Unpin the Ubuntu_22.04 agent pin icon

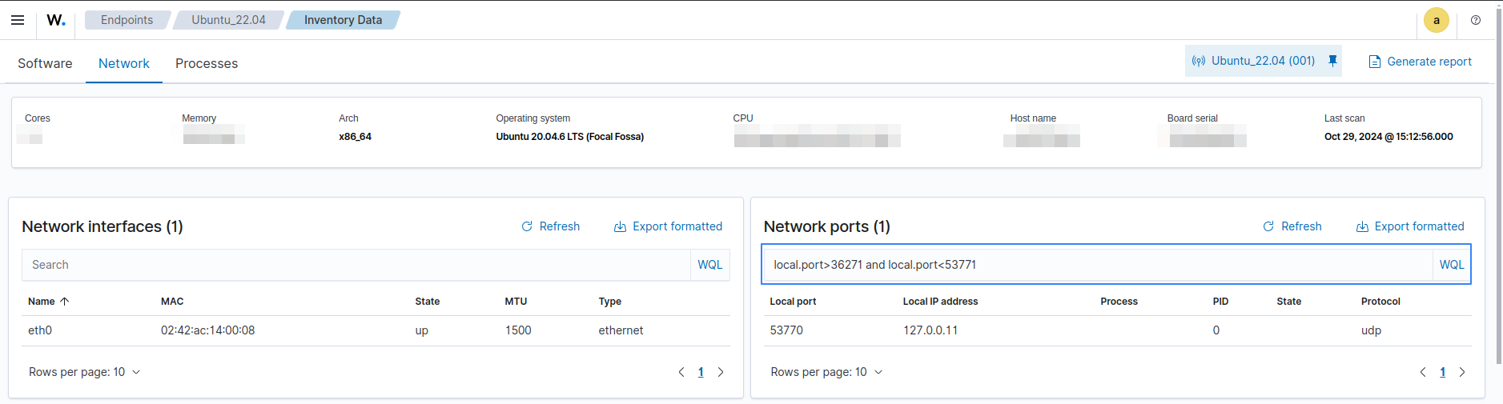pos(1332,61)
